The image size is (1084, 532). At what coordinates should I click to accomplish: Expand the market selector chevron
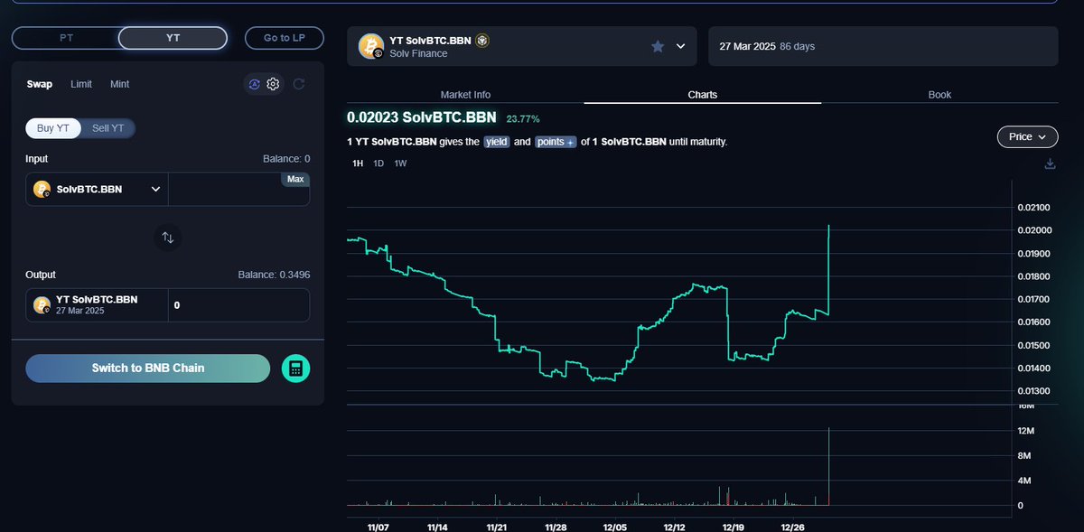[680, 46]
